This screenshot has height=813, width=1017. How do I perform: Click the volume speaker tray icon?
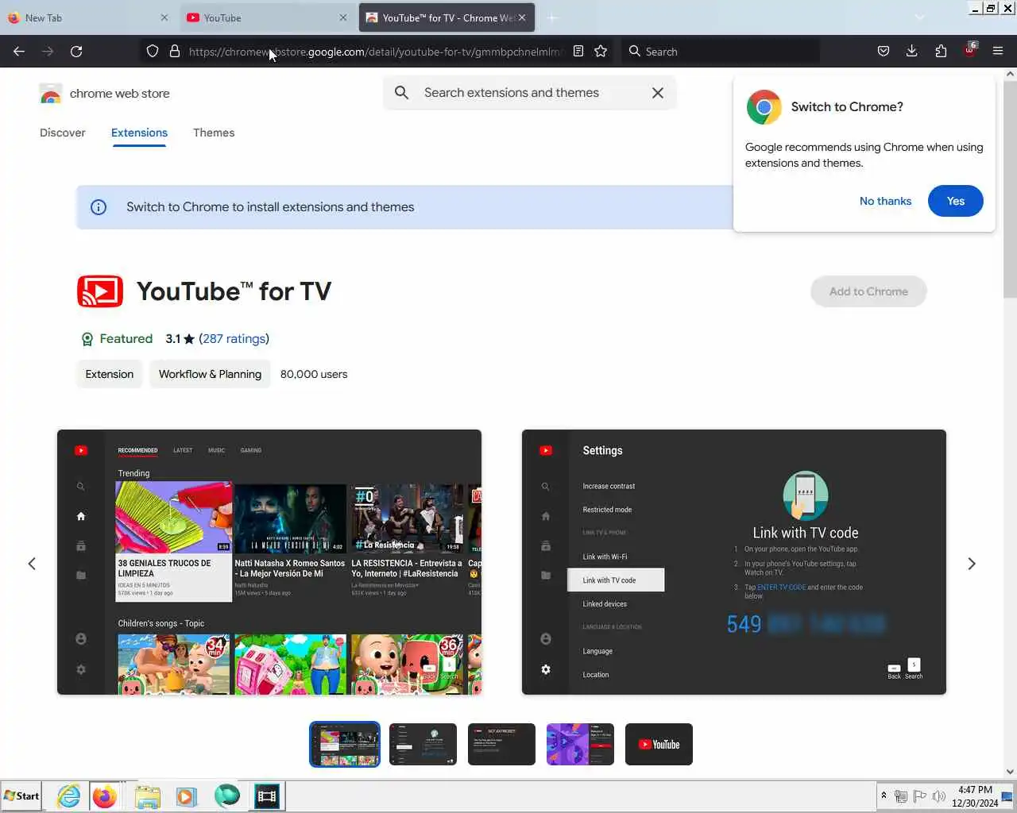point(939,796)
